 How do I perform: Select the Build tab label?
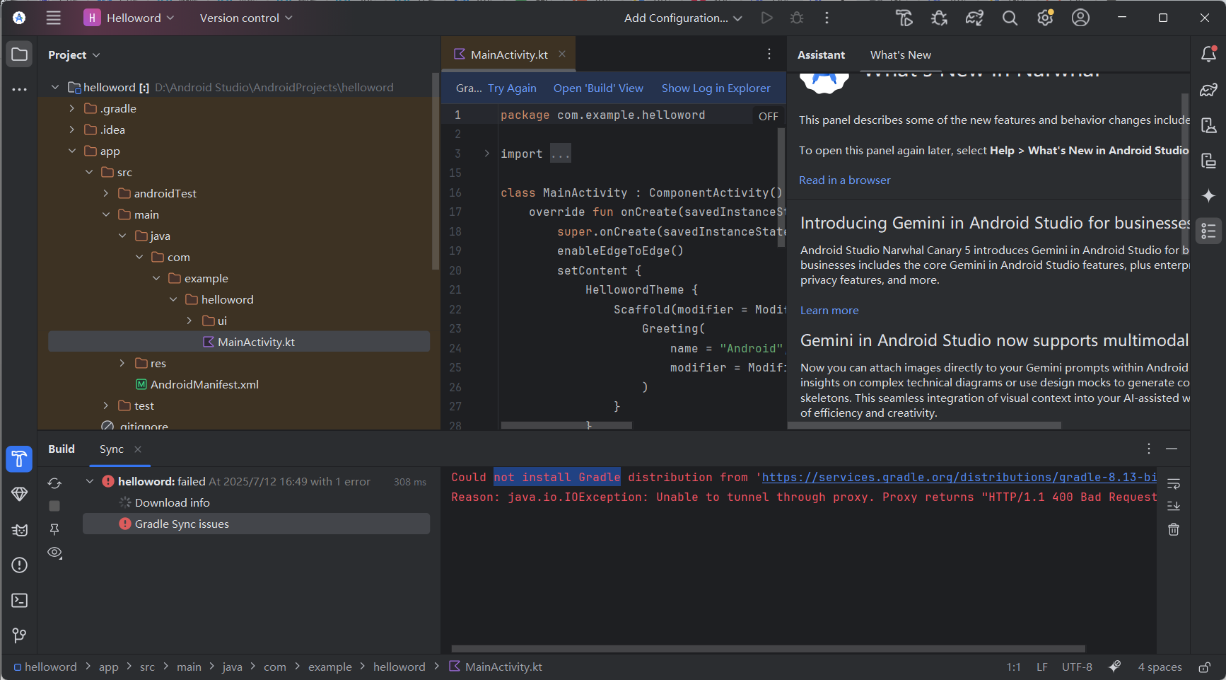point(62,449)
